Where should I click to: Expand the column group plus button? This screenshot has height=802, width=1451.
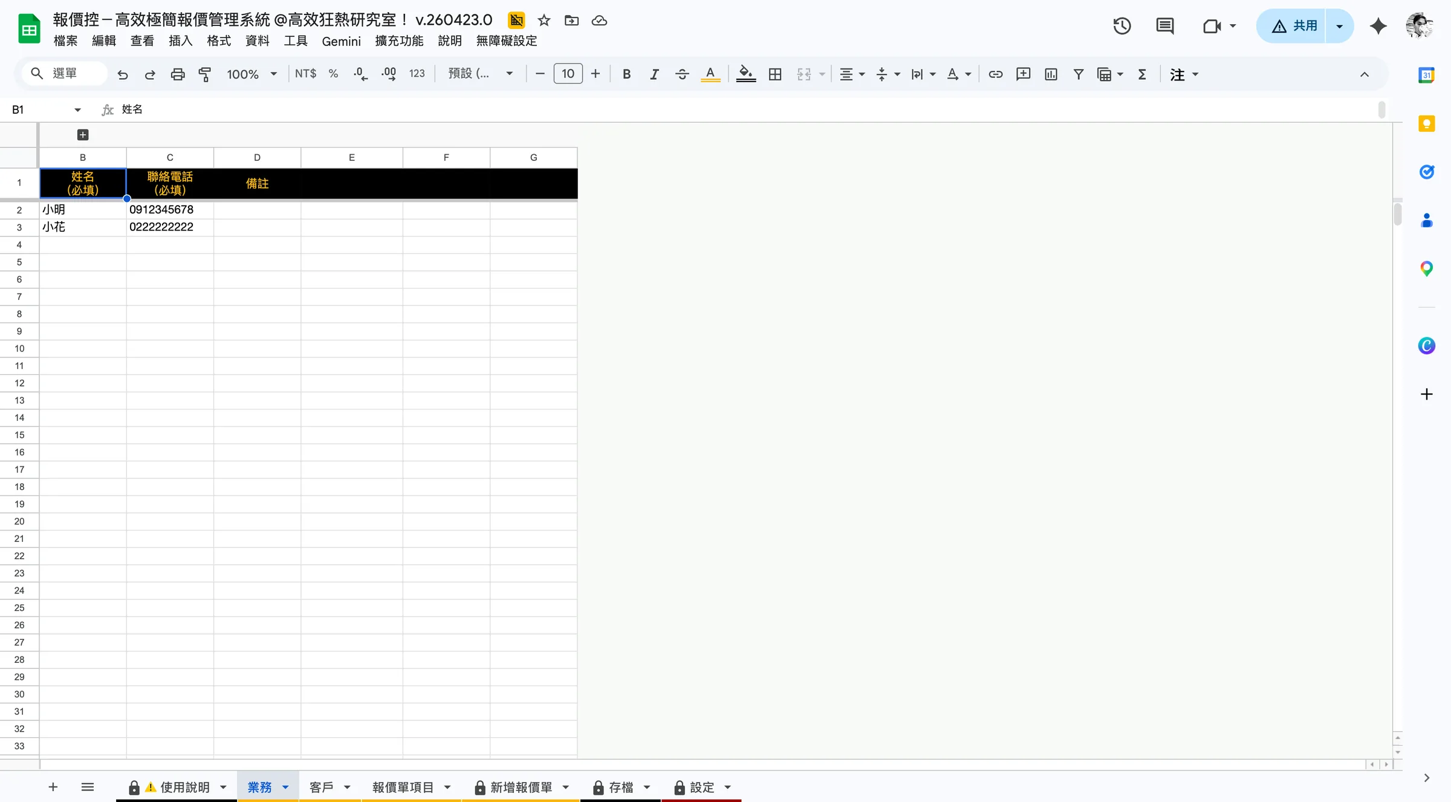click(83, 135)
